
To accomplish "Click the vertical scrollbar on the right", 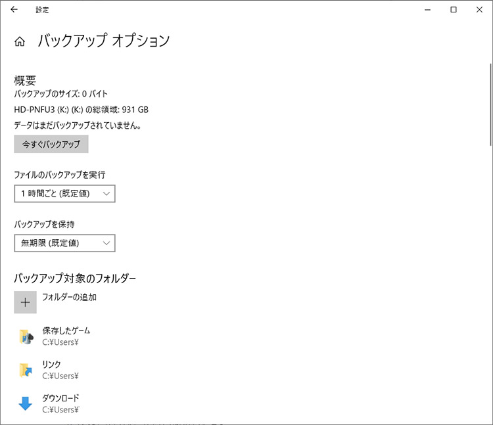I will (x=490, y=104).
